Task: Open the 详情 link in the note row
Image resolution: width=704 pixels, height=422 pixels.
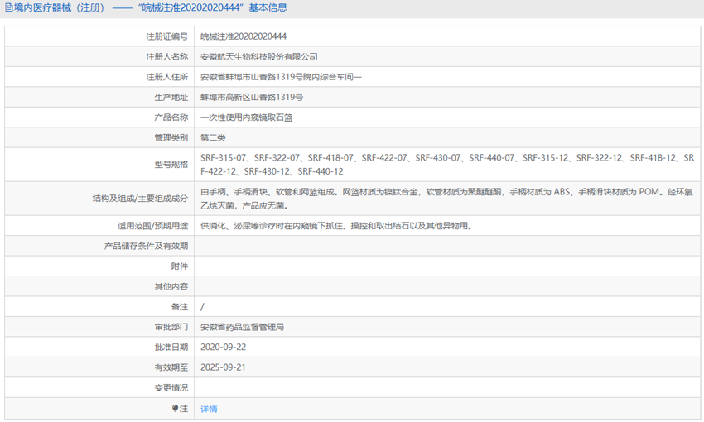Action: click(209, 409)
